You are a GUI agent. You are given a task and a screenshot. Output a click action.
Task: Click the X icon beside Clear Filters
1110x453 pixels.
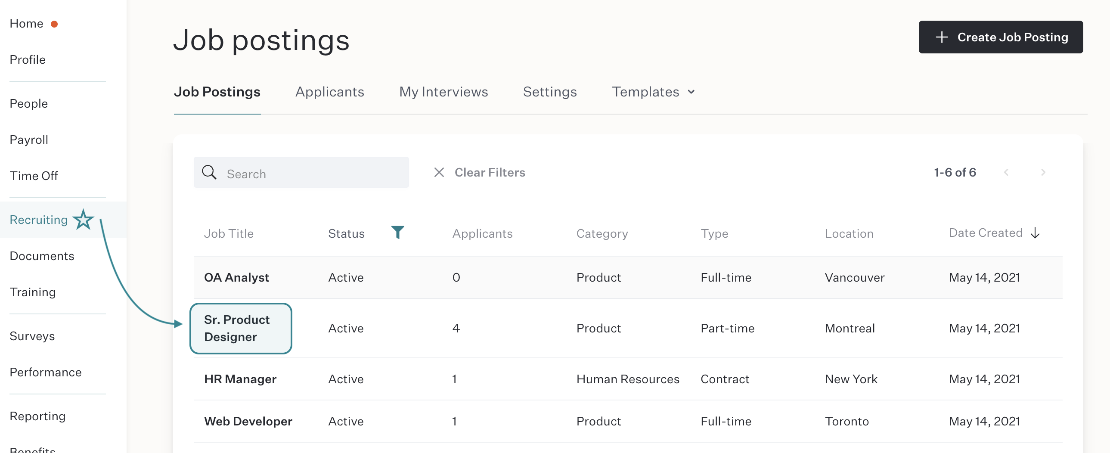[x=439, y=172]
